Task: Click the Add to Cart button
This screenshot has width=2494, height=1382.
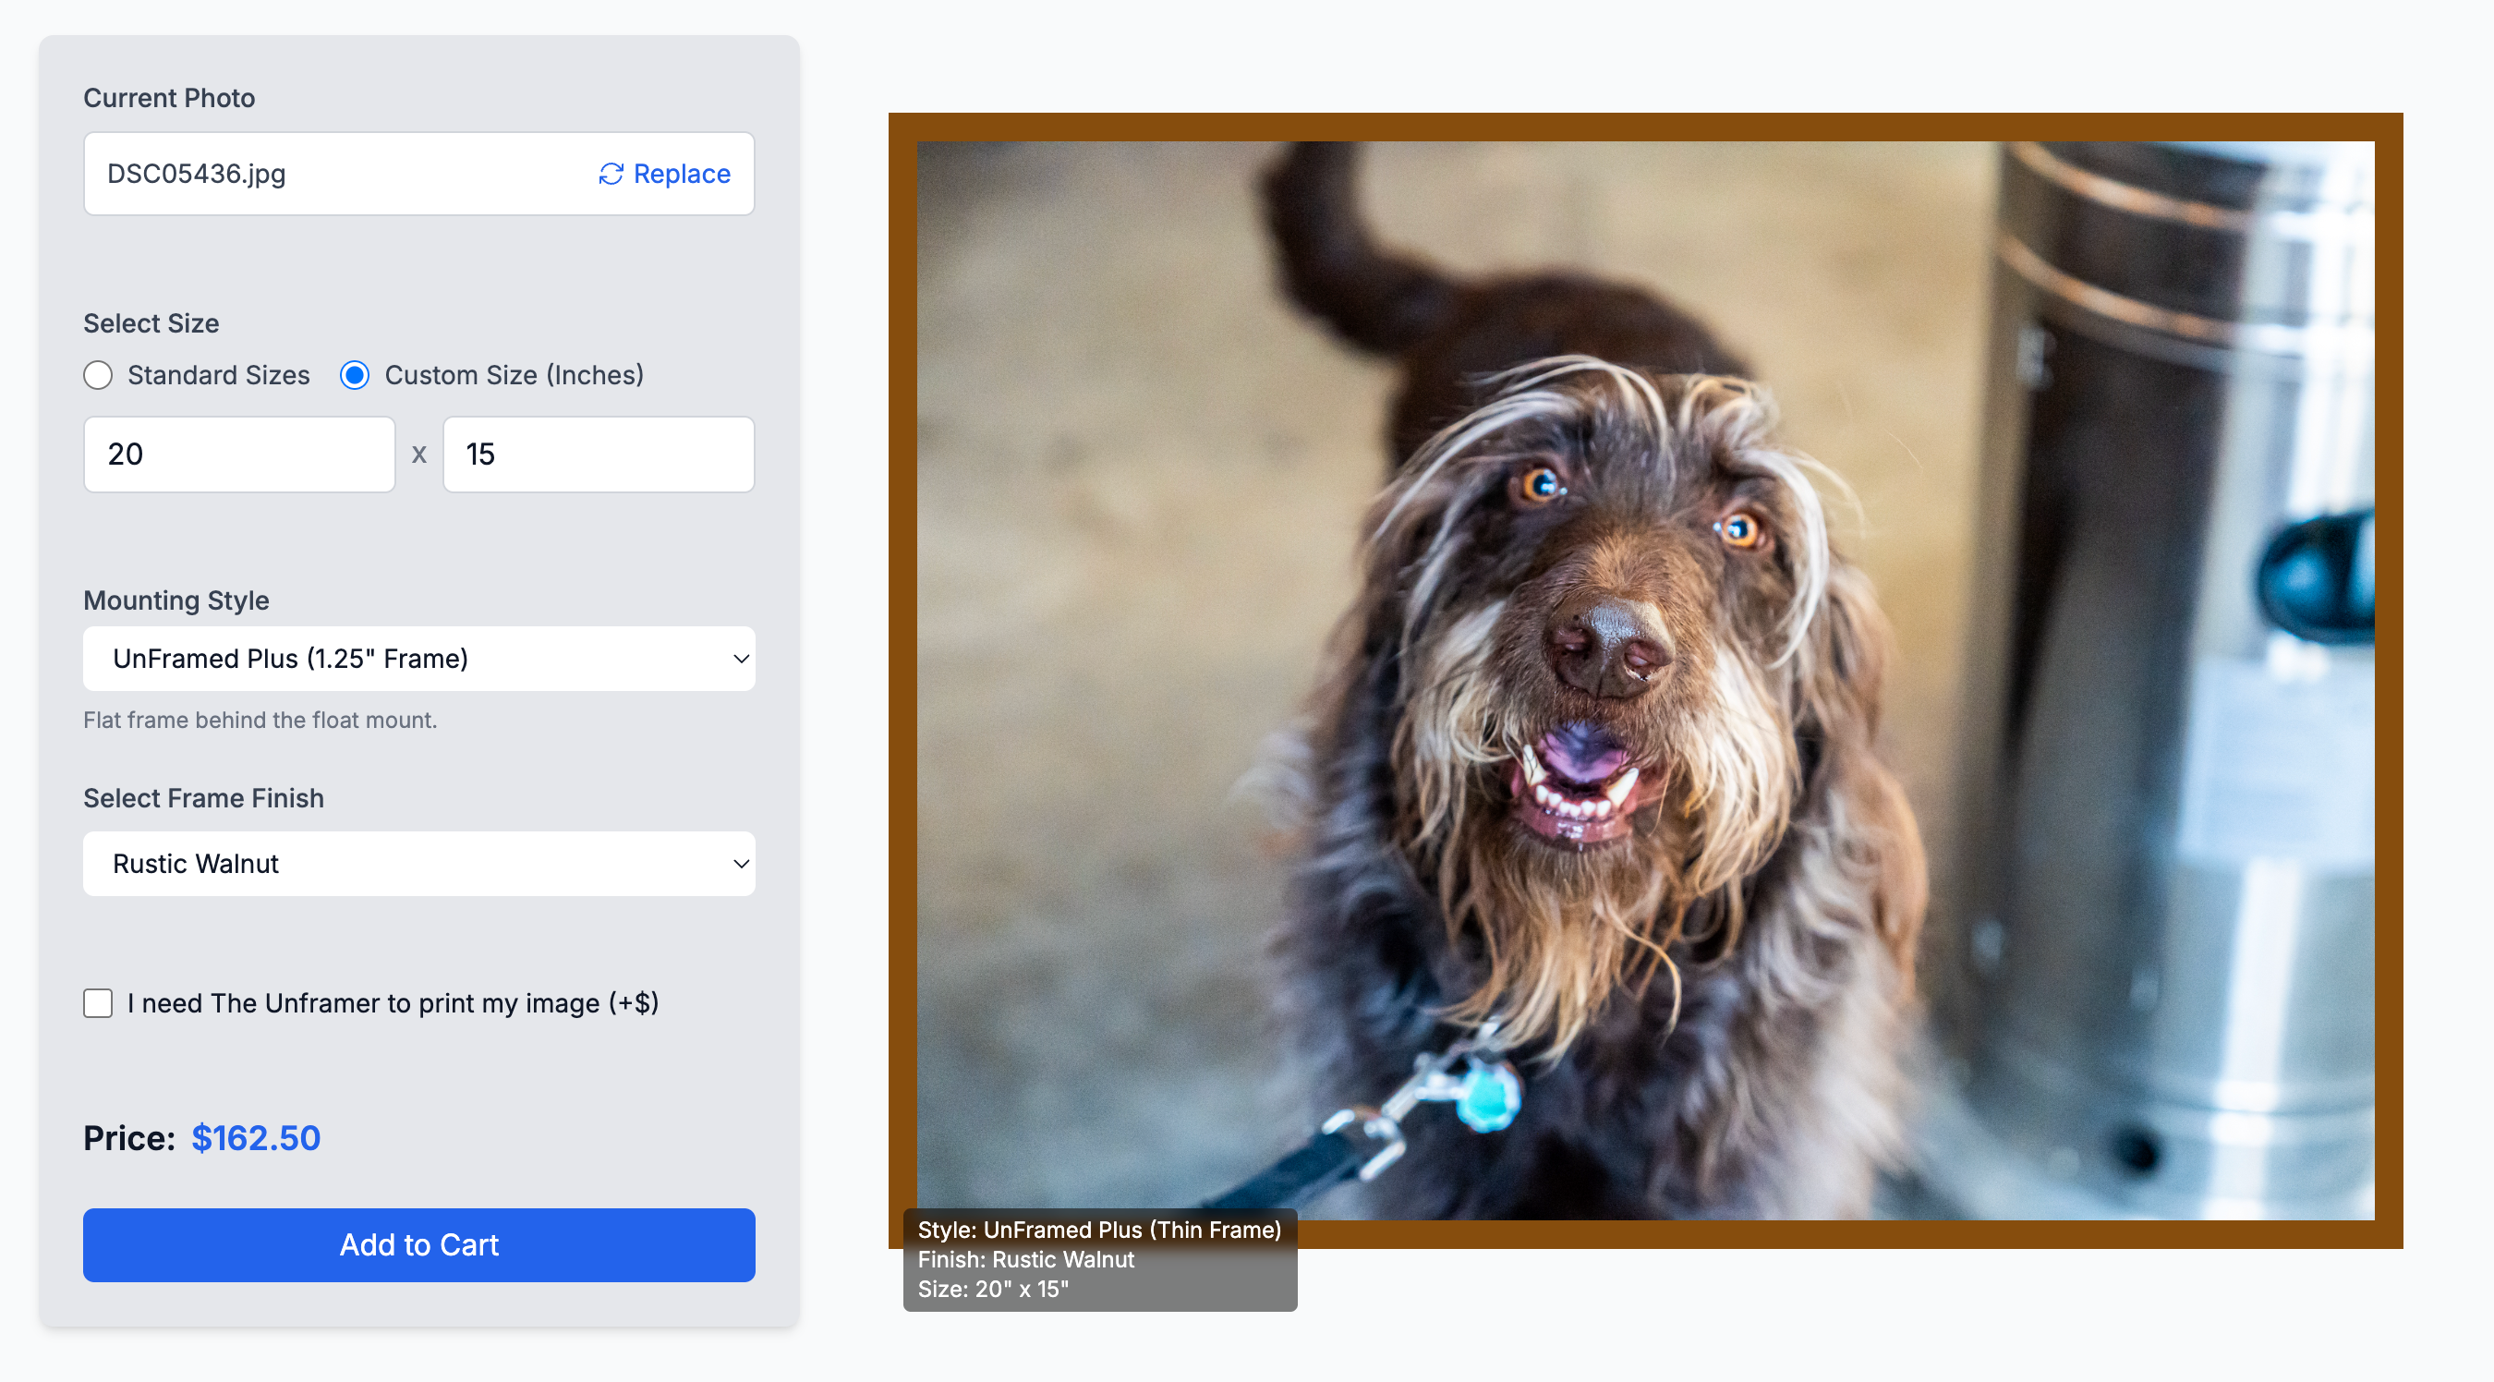Action: coord(419,1245)
